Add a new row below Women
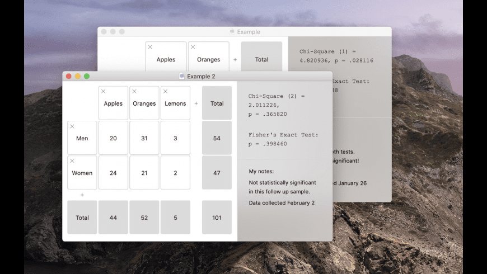The height and width of the screenshot is (274, 487). click(x=82, y=195)
